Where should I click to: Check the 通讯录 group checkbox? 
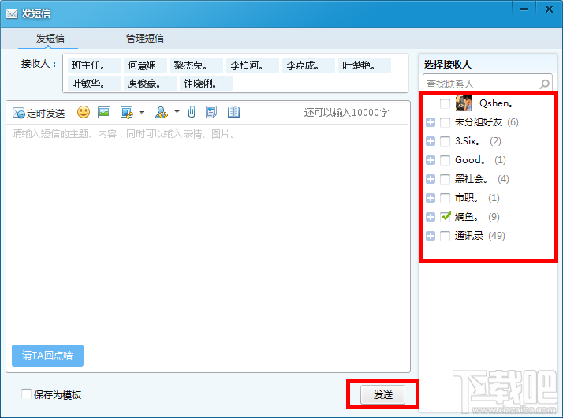tap(445, 236)
